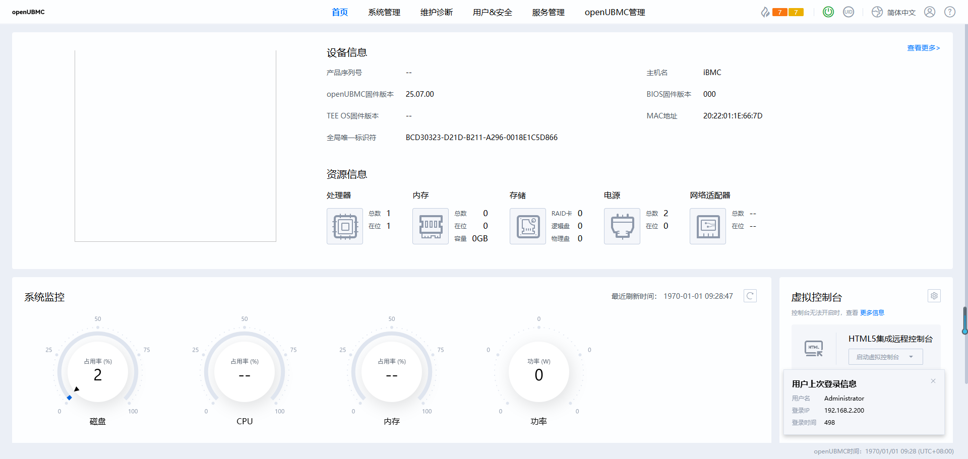
Task: Click the yellow minor alarm count badge
Action: 796,12
